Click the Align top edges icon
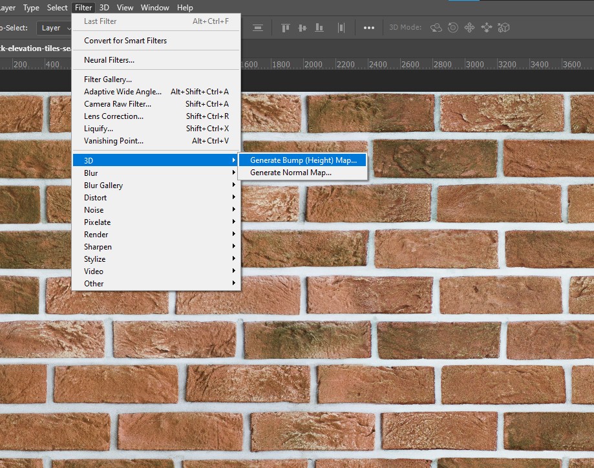Screen dimensions: 594x468 pos(286,28)
